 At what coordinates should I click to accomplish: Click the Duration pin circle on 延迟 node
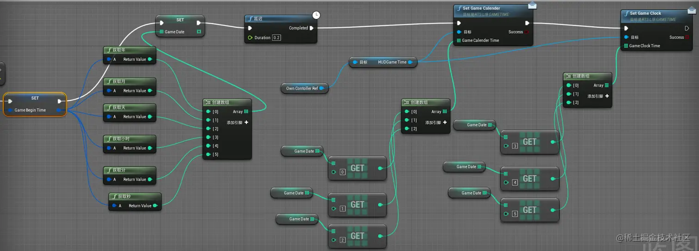(x=250, y=37)
